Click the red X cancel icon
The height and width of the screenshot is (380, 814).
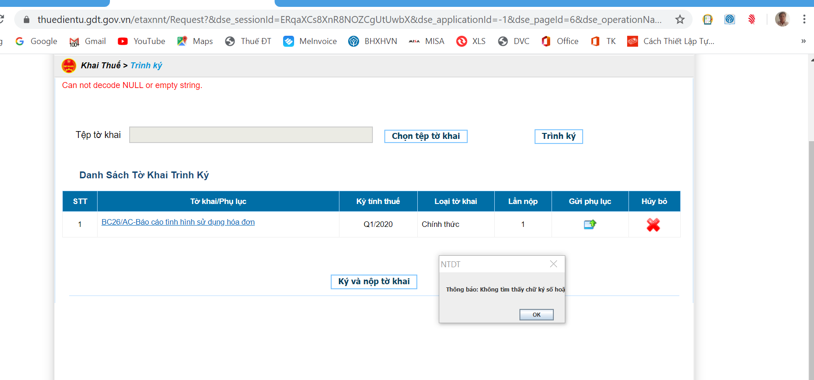(x=653, y=225)
